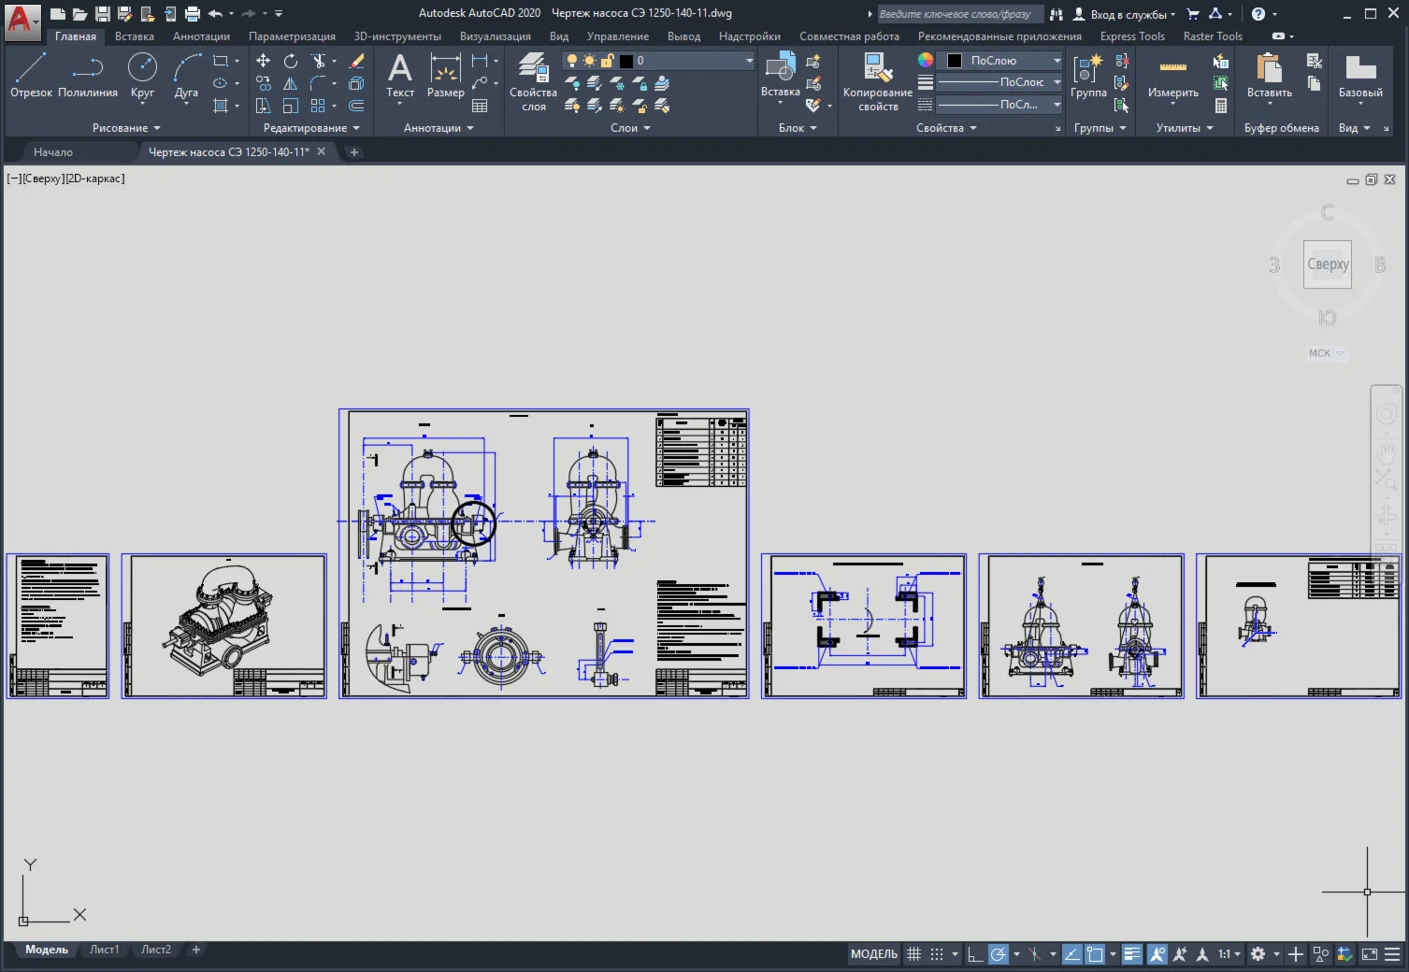The height and width of the screenshot is (972, 1409).
Task: Toggle object snap tracking
Action: coord(1072,954)
